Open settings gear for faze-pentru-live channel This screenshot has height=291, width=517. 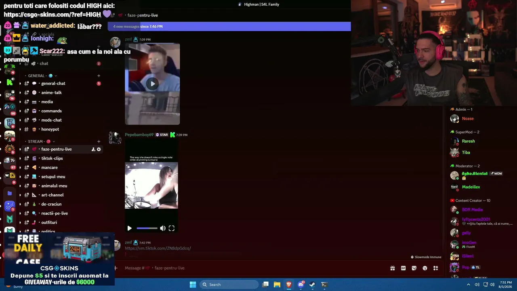99,149
